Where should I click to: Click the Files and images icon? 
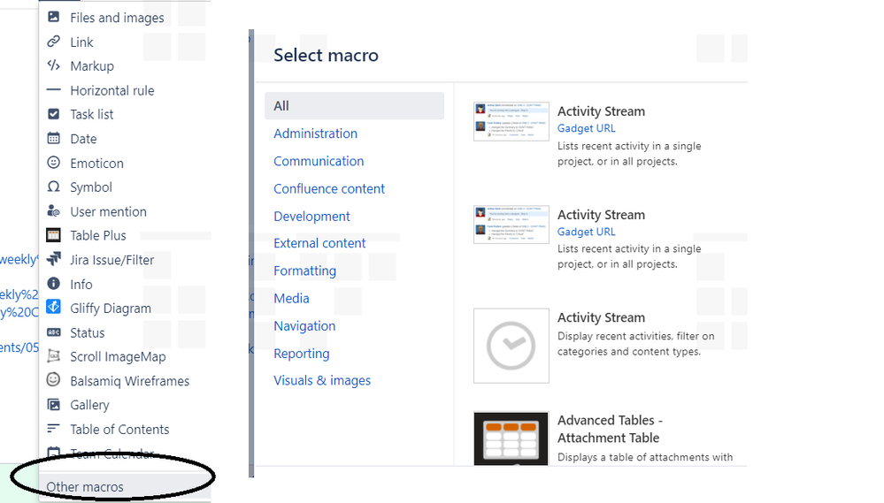tap(54, 17)
